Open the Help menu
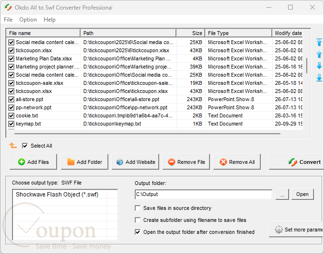The image size is (324, 254). [x=49, y=20]
